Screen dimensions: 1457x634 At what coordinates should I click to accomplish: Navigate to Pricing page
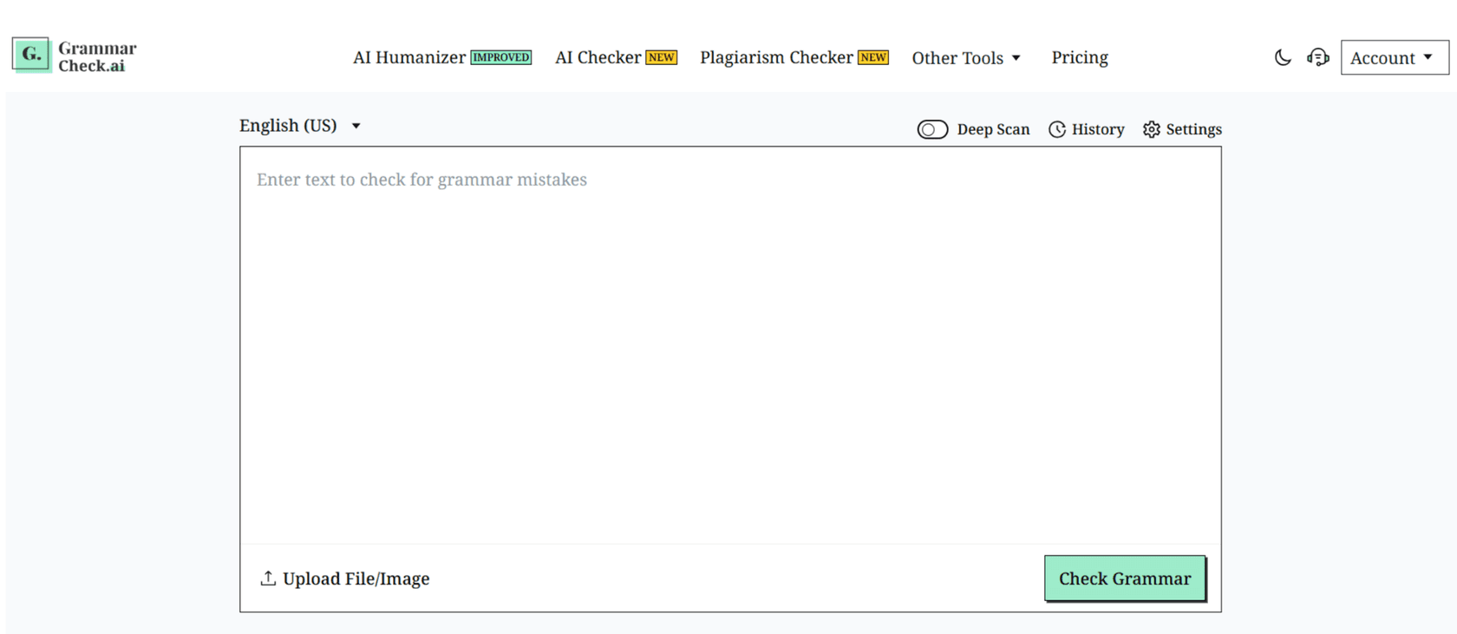click(x=1080, y=57)
